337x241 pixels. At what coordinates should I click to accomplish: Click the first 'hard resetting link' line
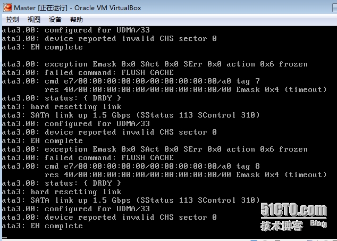62,106
